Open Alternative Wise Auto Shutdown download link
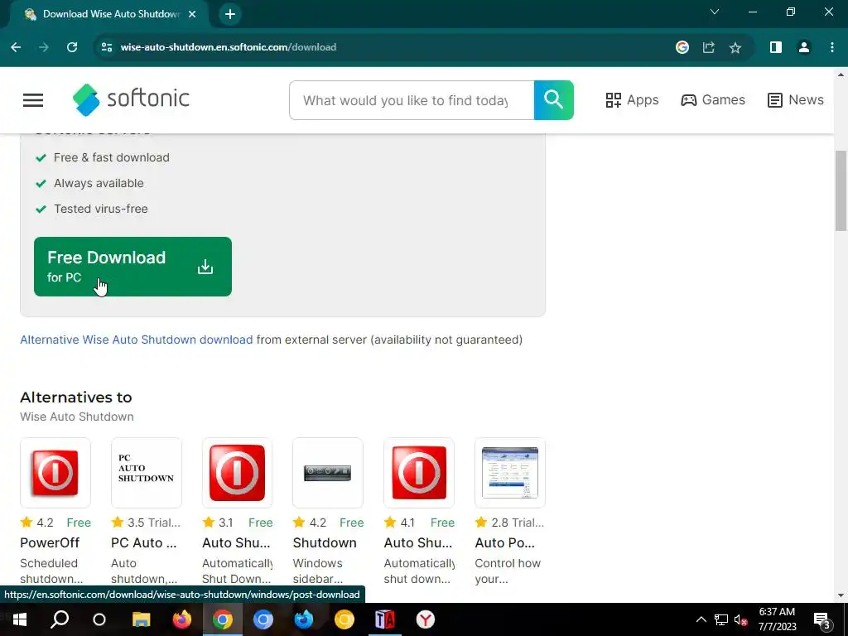 [137, 340]
